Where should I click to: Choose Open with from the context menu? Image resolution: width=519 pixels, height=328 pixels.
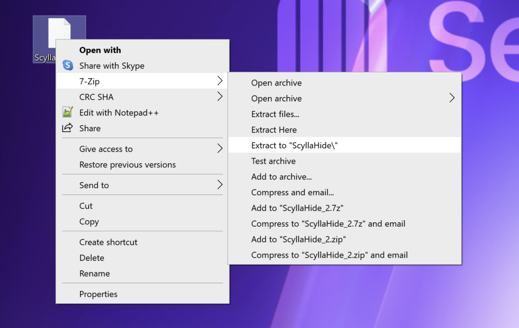coord(100,50)
